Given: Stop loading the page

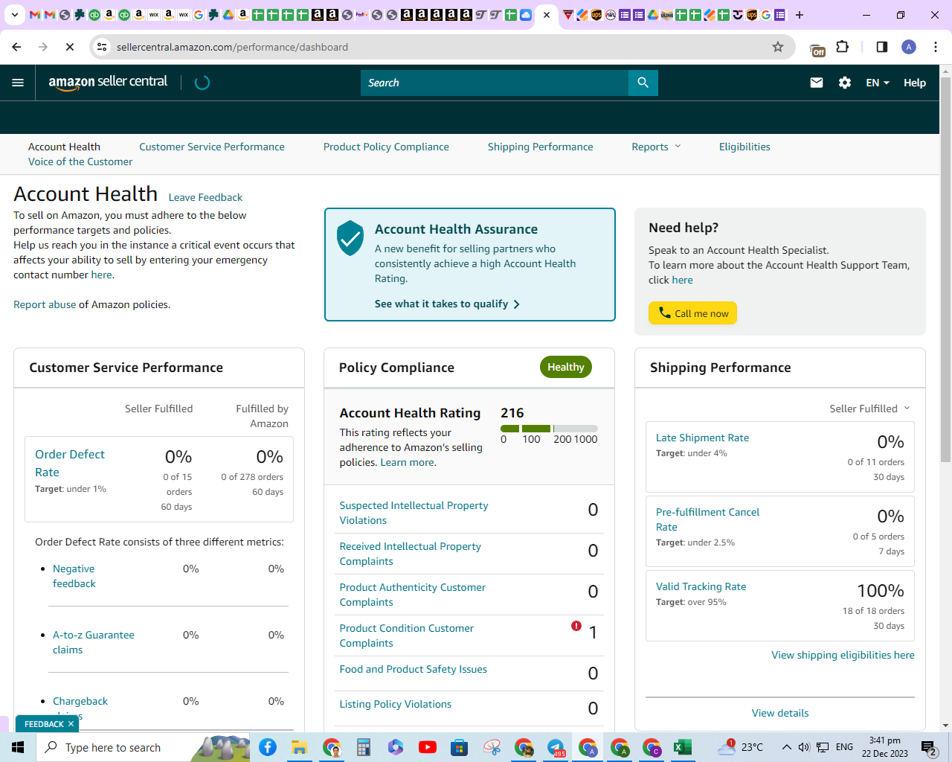Looking at the screenshot, I should (x=70, y=47).
